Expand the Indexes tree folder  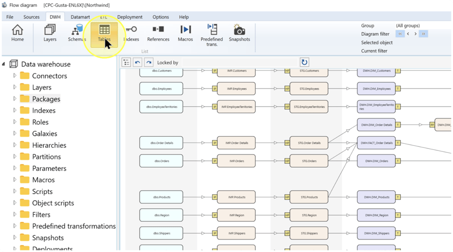(15, 110)
